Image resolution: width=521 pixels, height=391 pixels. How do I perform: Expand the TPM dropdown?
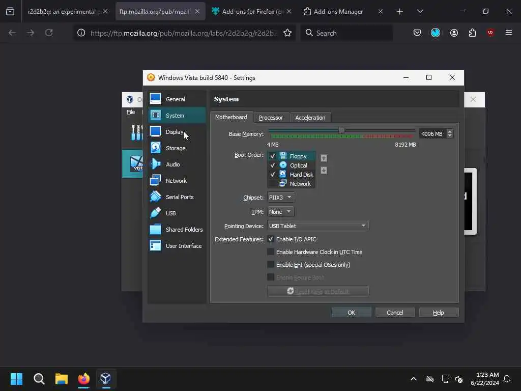point(281,211)
